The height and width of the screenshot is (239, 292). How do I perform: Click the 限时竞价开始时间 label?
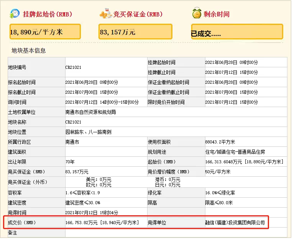(166, 102)
